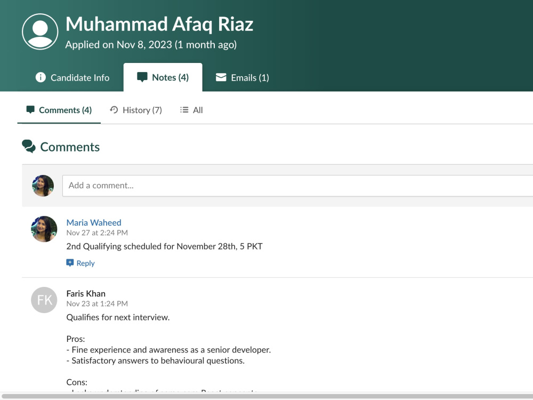Select the Comments (4) sub-tab
Screen dimensions: 533x400
59,110
